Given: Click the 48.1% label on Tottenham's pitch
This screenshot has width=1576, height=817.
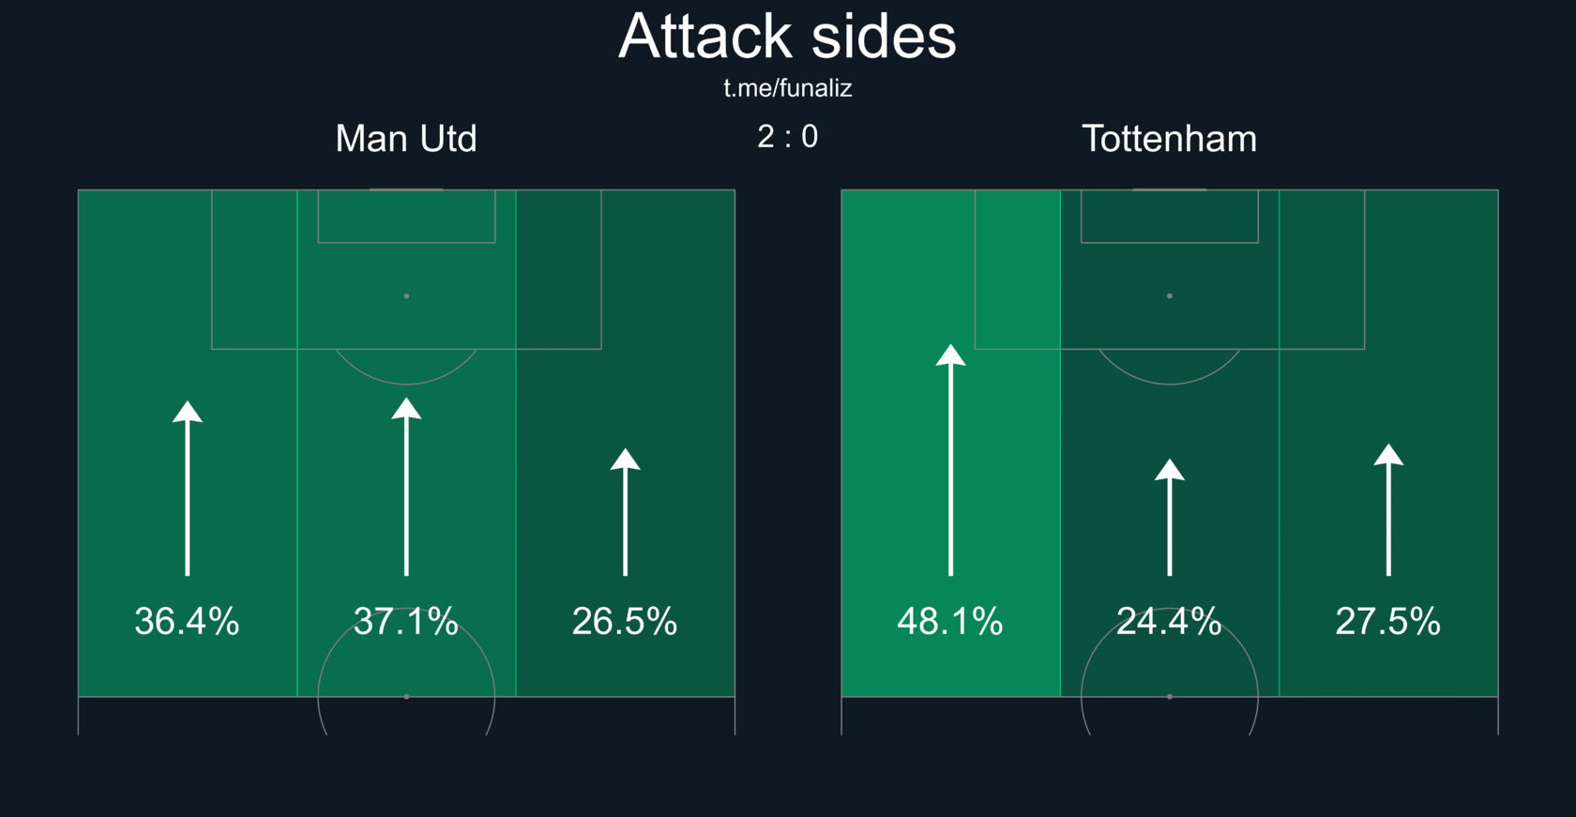Looking at the screenshot, I should 950,621.
